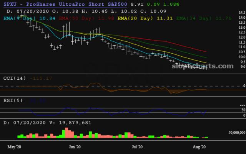This screenshot has width=246, height=154.
Task: Click the Jun '20 date axis label
Action: 74,147
